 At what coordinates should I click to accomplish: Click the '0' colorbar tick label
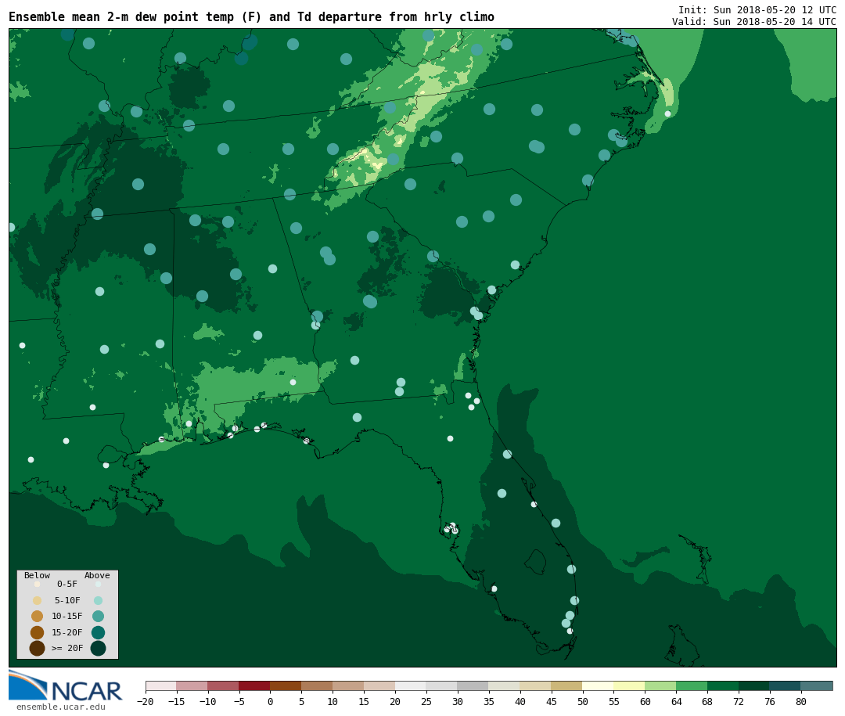[x=270, y=701]
